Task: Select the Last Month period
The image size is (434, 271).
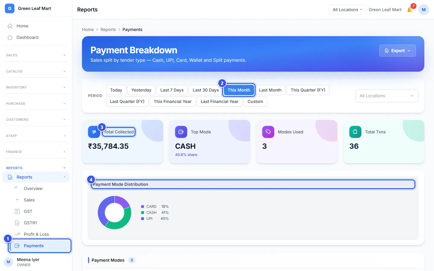Action: 270,90
